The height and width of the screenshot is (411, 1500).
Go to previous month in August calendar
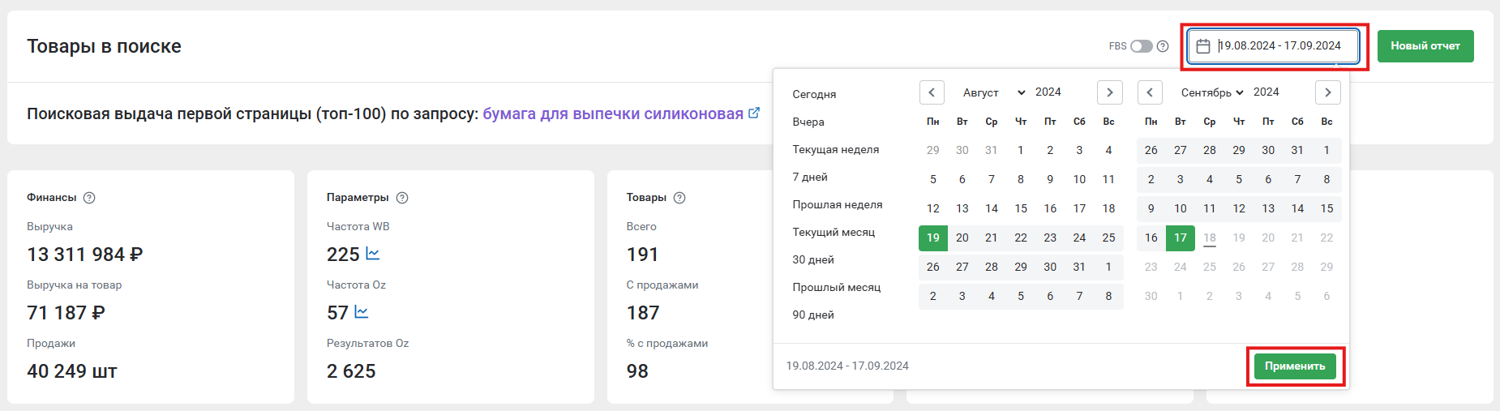[932, 92]
